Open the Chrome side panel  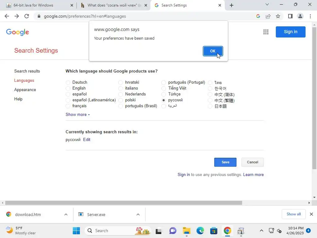(x=290, y=16)
